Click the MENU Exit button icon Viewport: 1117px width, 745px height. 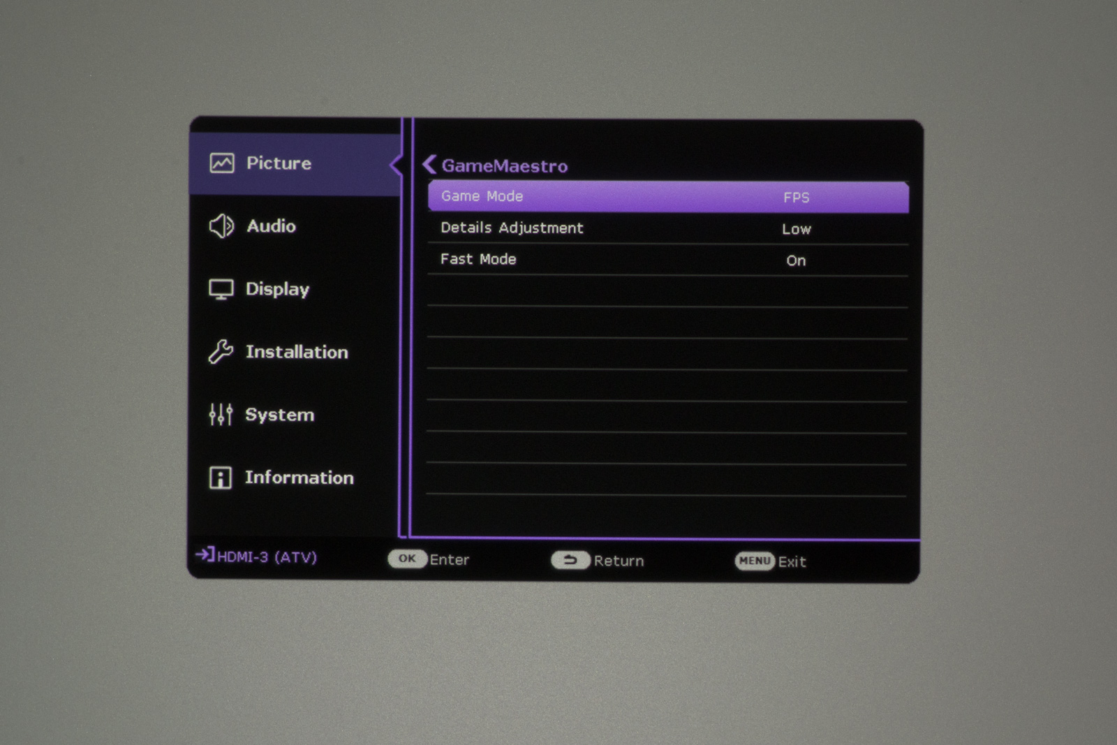[755, 561]
